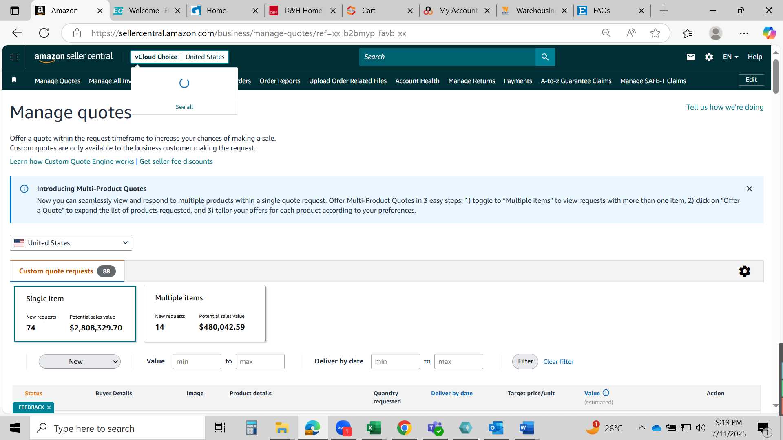Click the Edit favorites bar button
783x440 pixels.
click(x=751, y=80)
